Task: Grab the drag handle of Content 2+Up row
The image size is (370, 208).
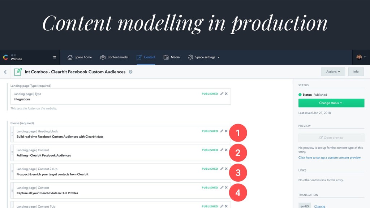Action: pos(12,172)
